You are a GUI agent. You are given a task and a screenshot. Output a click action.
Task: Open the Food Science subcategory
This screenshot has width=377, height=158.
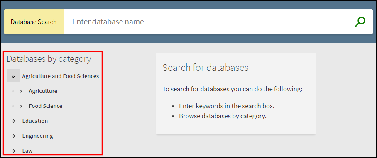(45, 106)
